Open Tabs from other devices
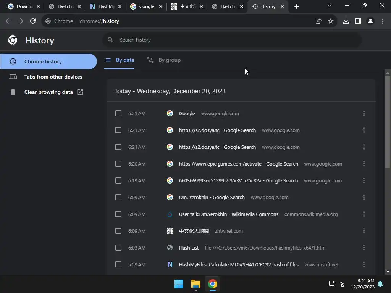The image size is (391, 293). pyautogui.click(x=48, y=77)
